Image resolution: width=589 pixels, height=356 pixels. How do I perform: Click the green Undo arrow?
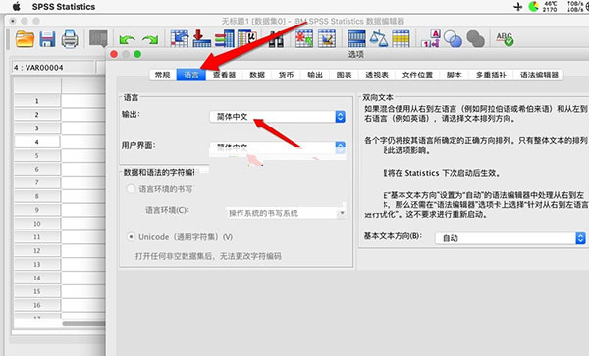128,39
